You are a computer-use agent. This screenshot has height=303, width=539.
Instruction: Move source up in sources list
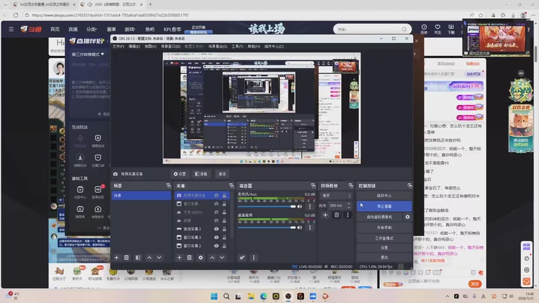[212, 257]
